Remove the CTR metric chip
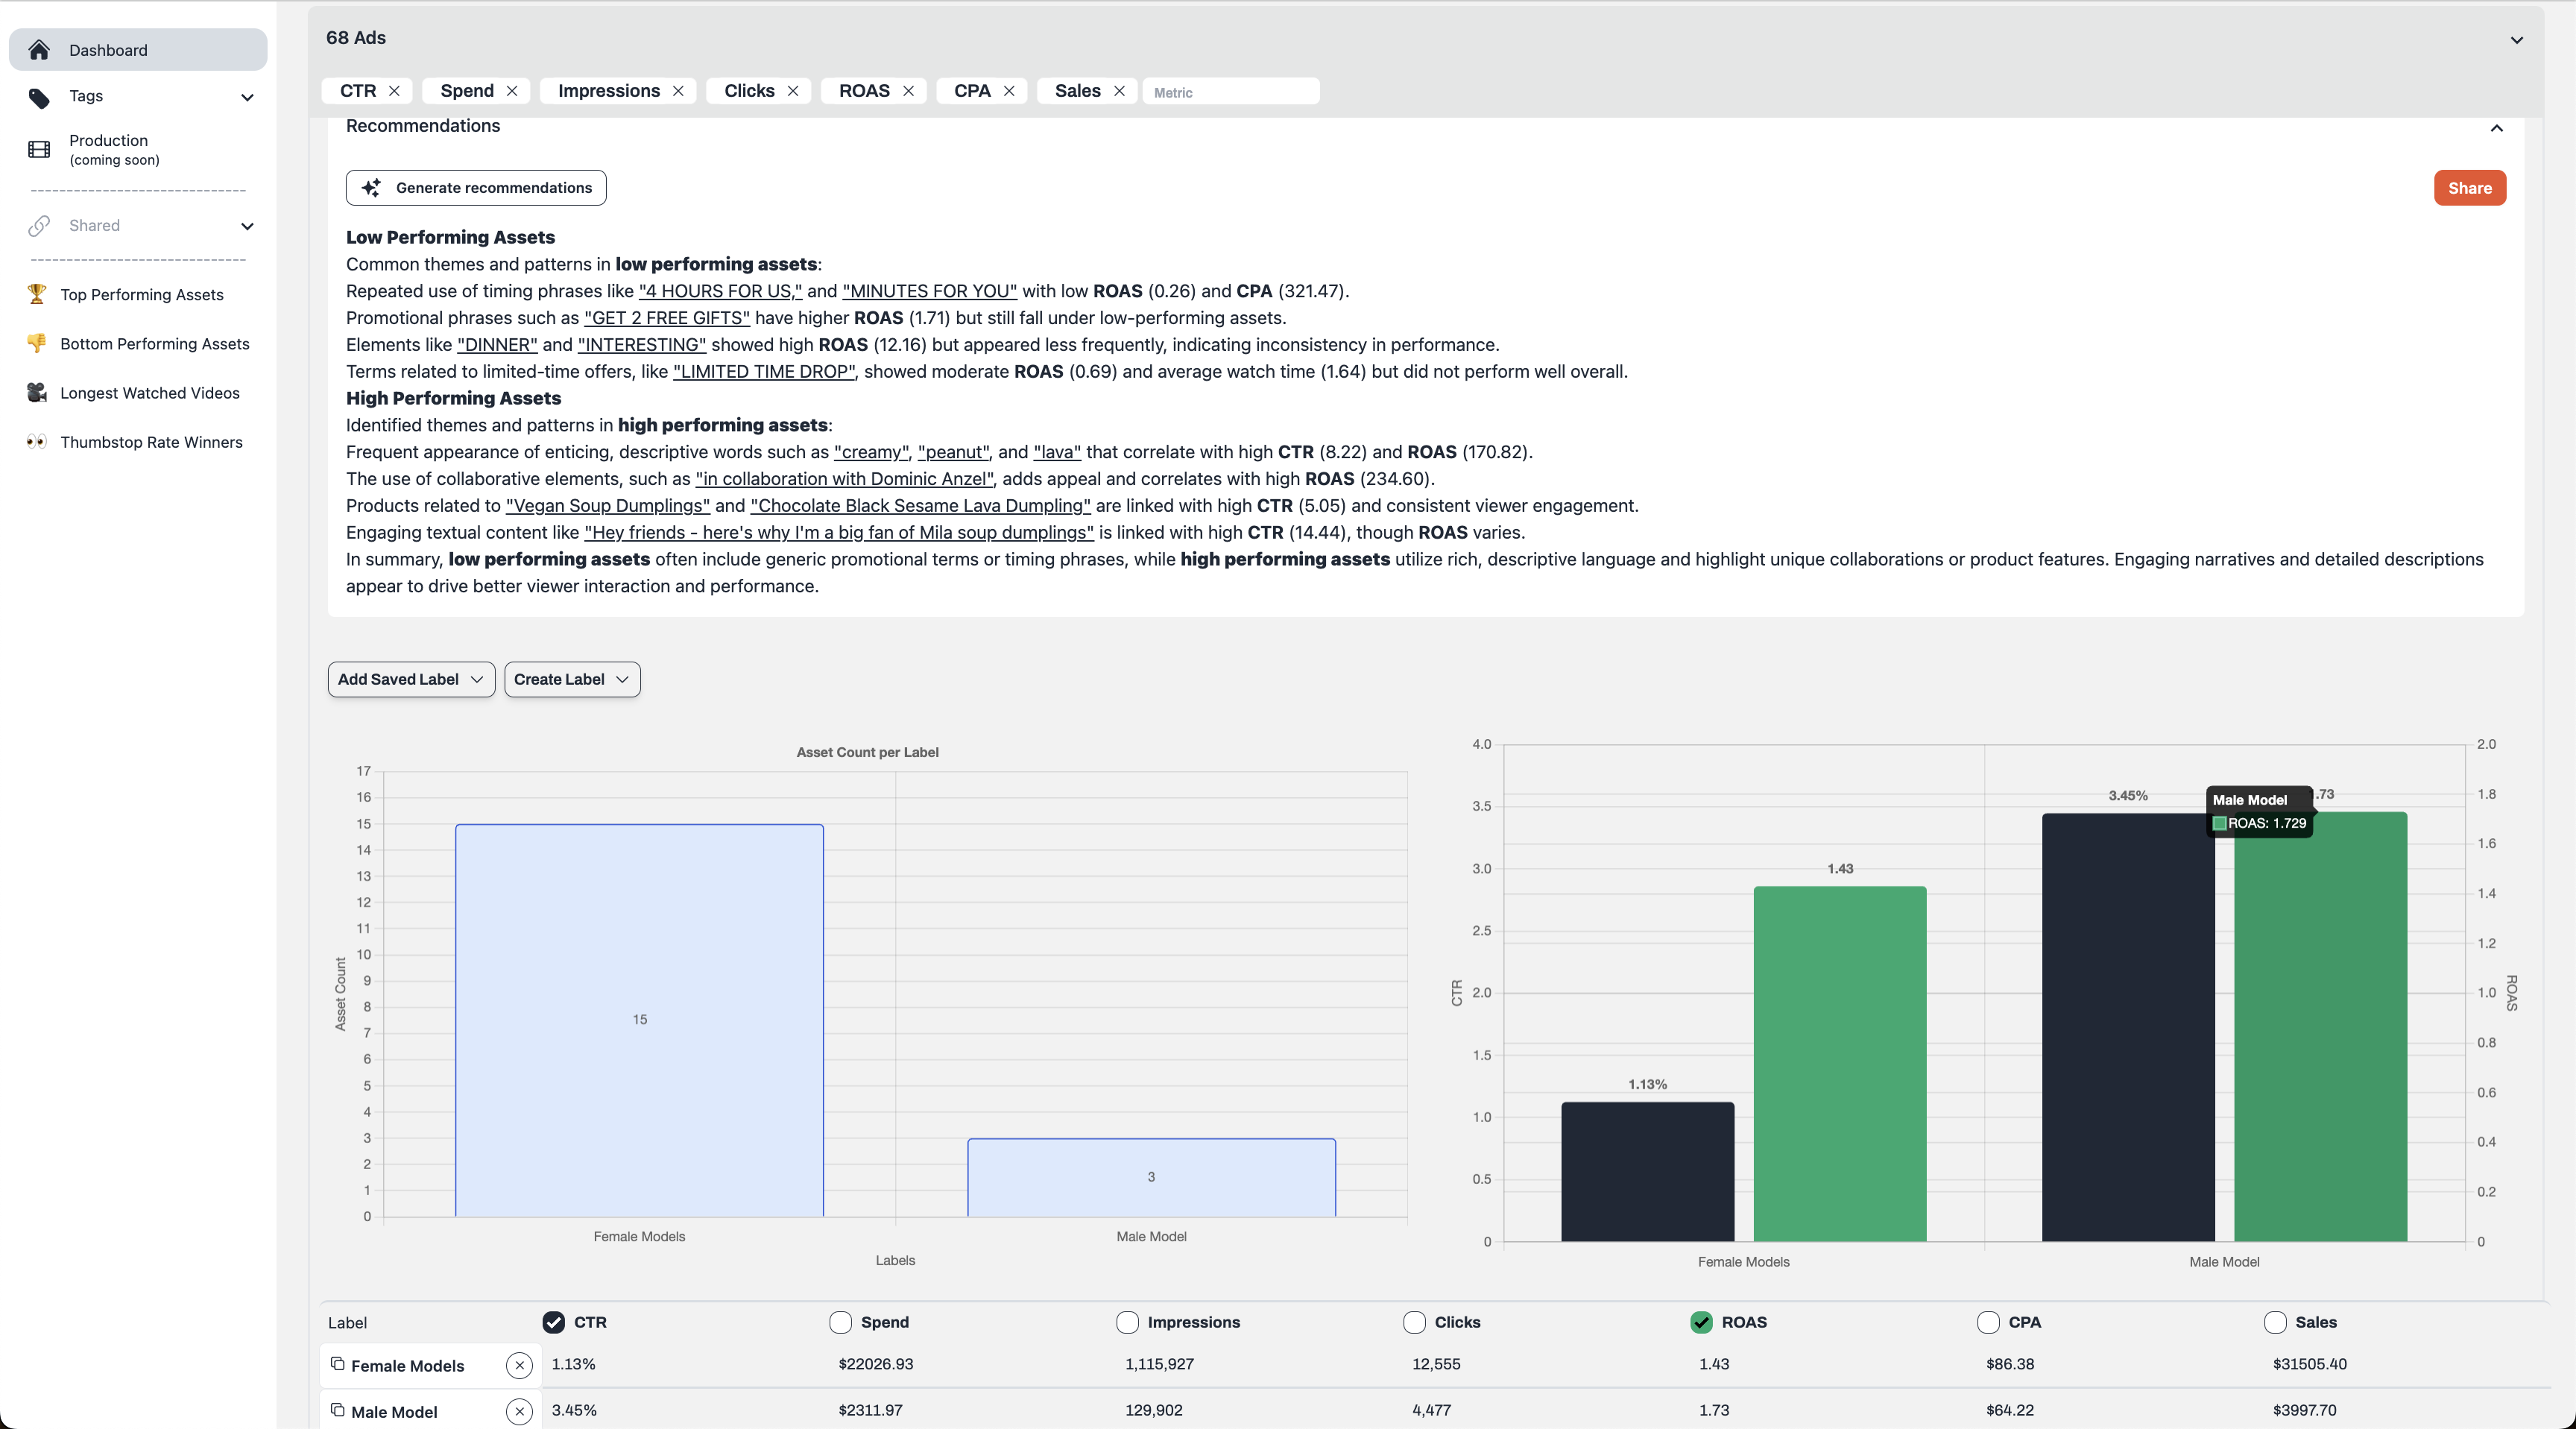The width and height of the screenshot is (2576, 1429). (394, 91)
